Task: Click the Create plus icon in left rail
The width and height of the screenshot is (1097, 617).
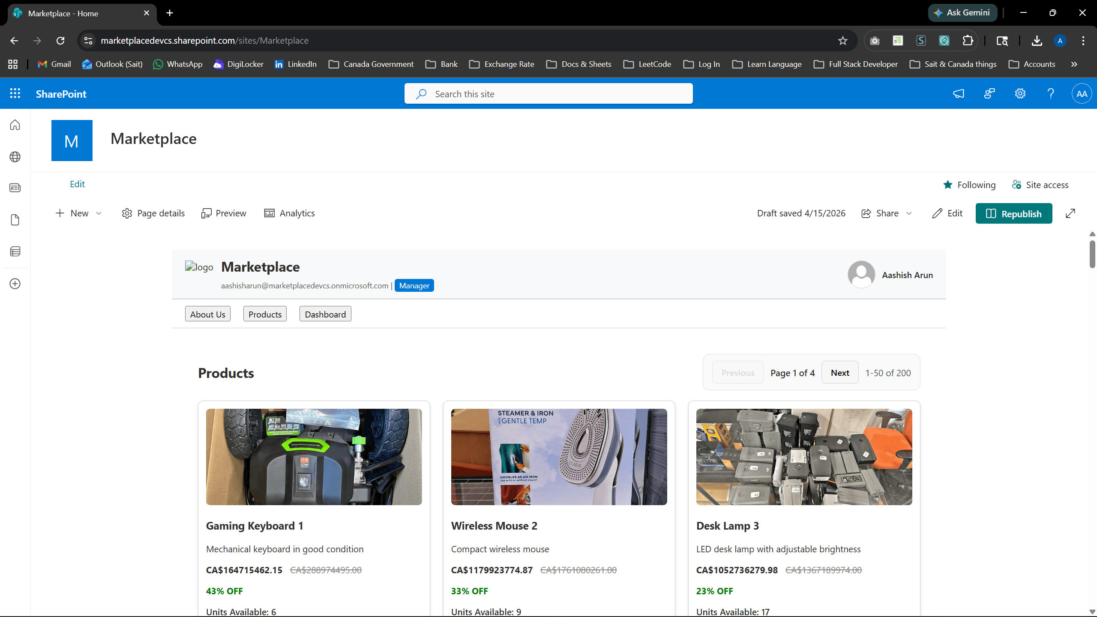Action: (x=15, y=284)
